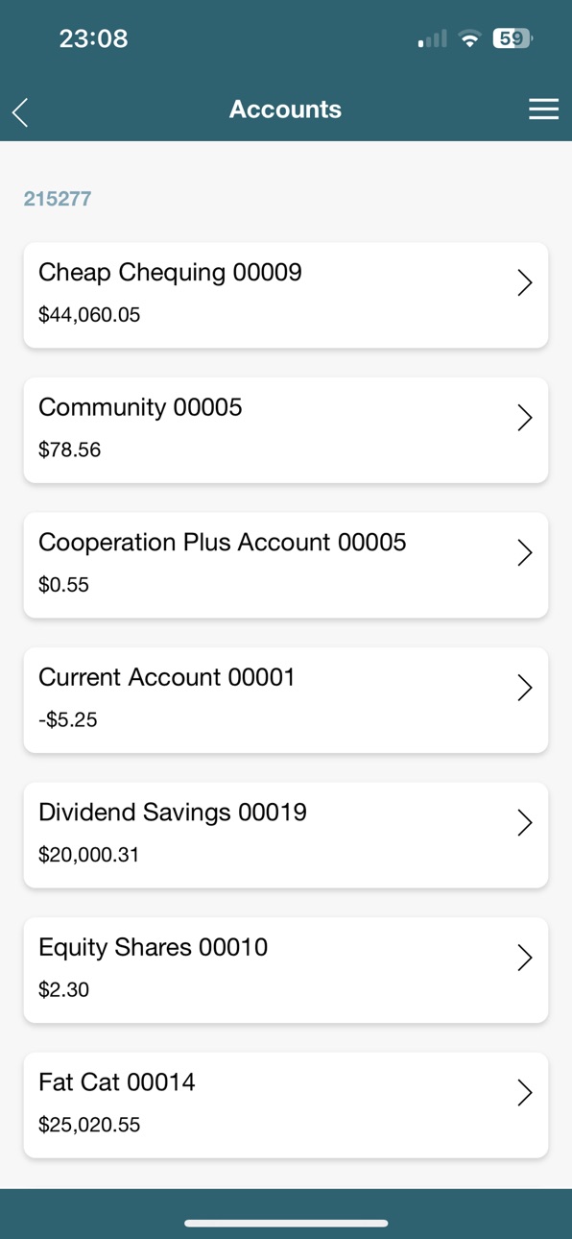Tap the clock showing 23:08
The width and height of the screenshot is (572, 1239).
(x=93, y=38)
